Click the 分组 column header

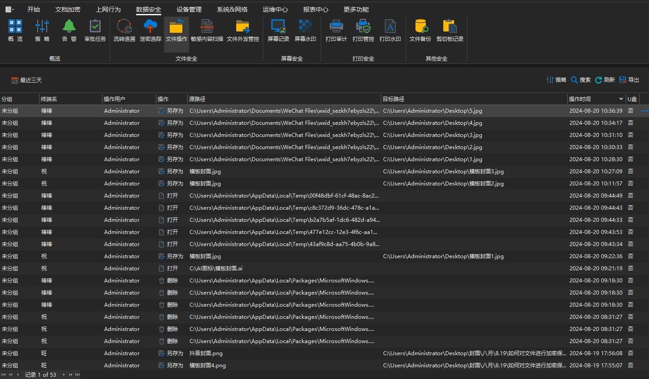(19, 99)
